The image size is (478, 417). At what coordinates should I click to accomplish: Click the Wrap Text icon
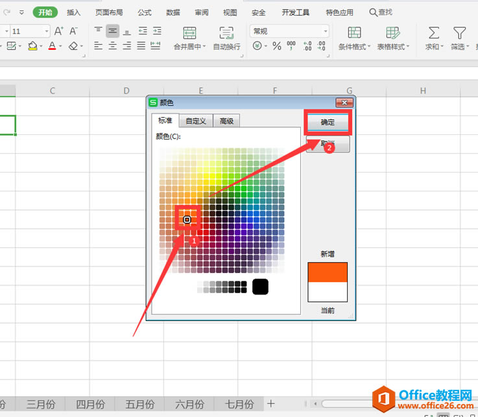point(226,32)
